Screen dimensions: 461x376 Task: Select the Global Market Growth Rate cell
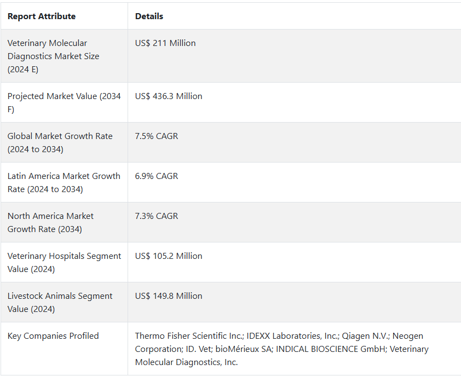(x=60, y=142)
